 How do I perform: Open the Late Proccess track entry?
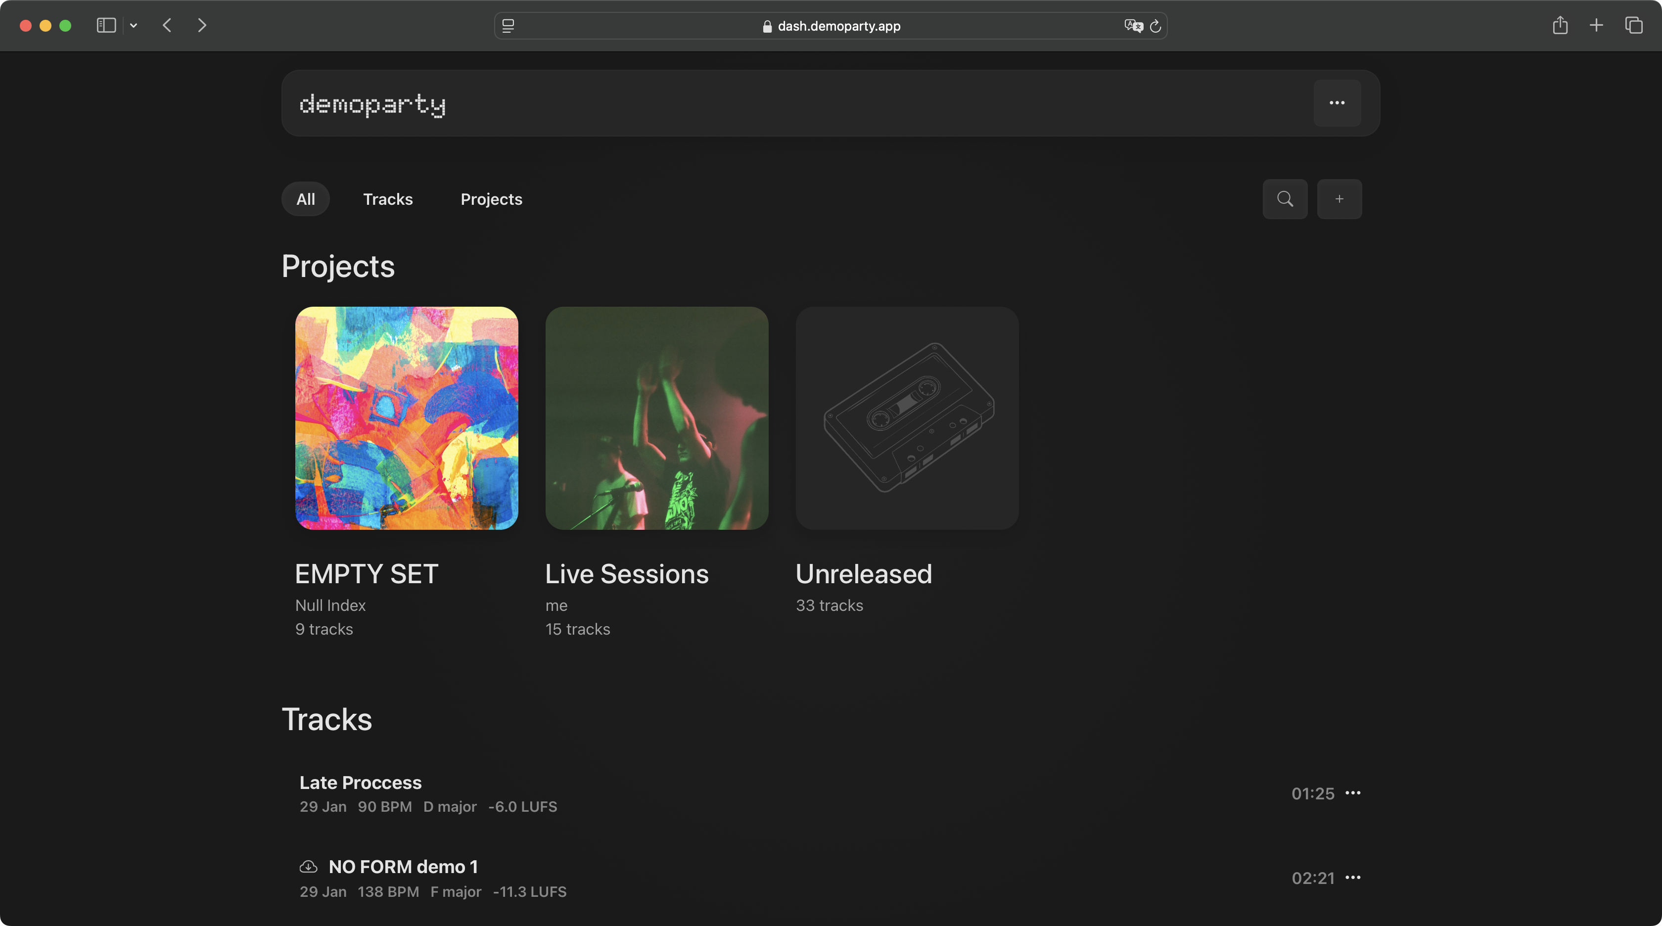click(360, 782)
